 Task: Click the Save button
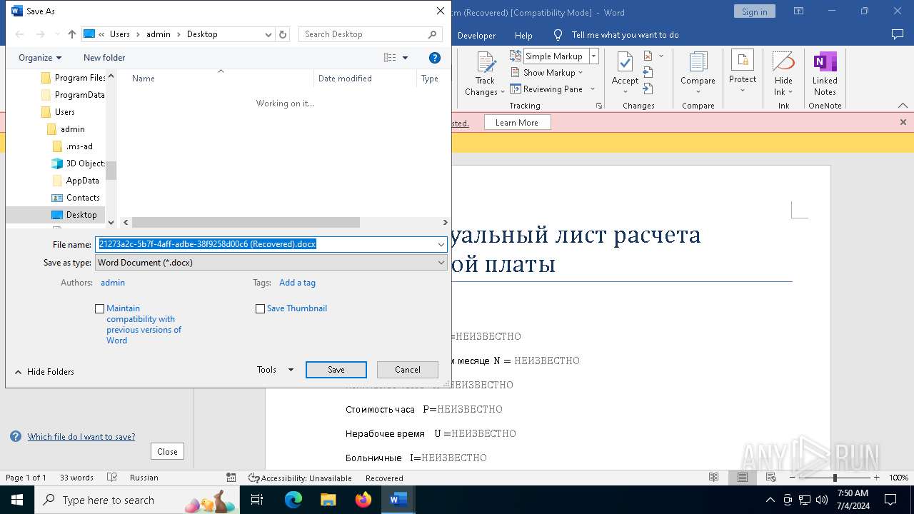tap(336, 370)
